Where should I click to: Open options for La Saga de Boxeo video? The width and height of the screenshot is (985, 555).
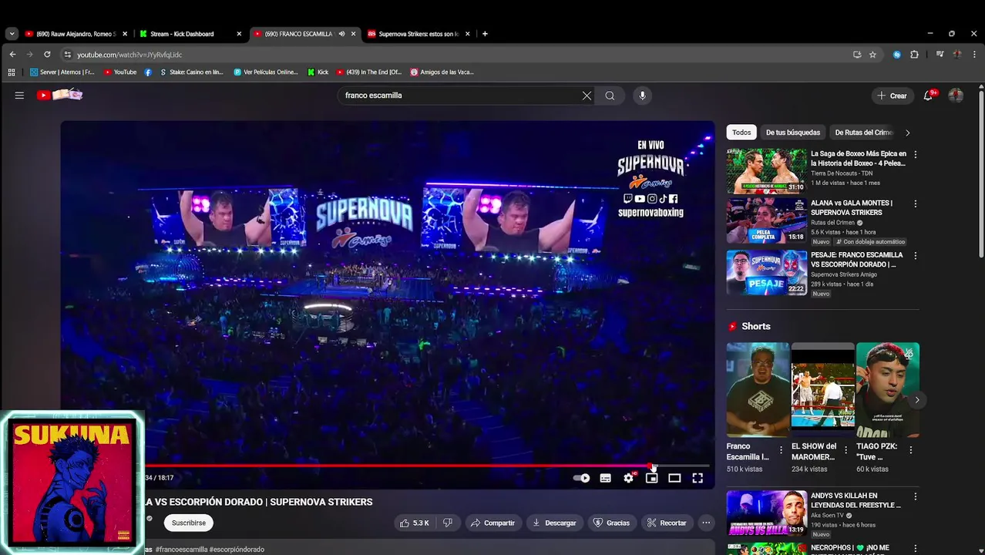coord(916,154)
